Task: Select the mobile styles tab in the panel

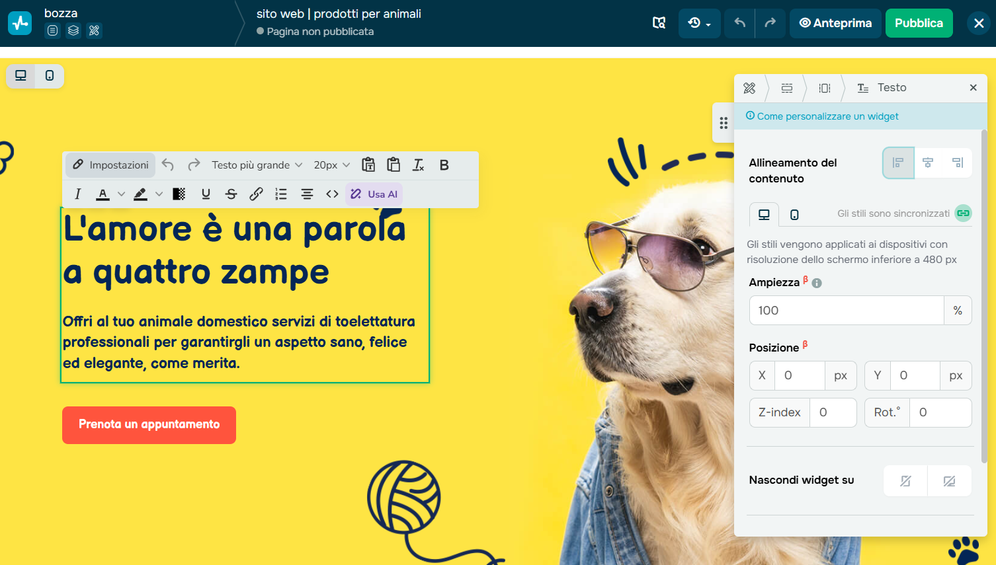Action: click(x=793, y=214)
